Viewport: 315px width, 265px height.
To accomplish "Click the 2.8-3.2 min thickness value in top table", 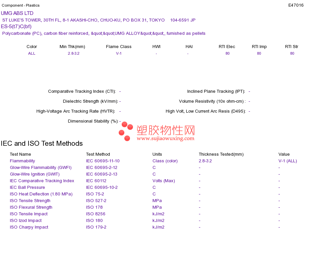I will (x=74, y=53).
